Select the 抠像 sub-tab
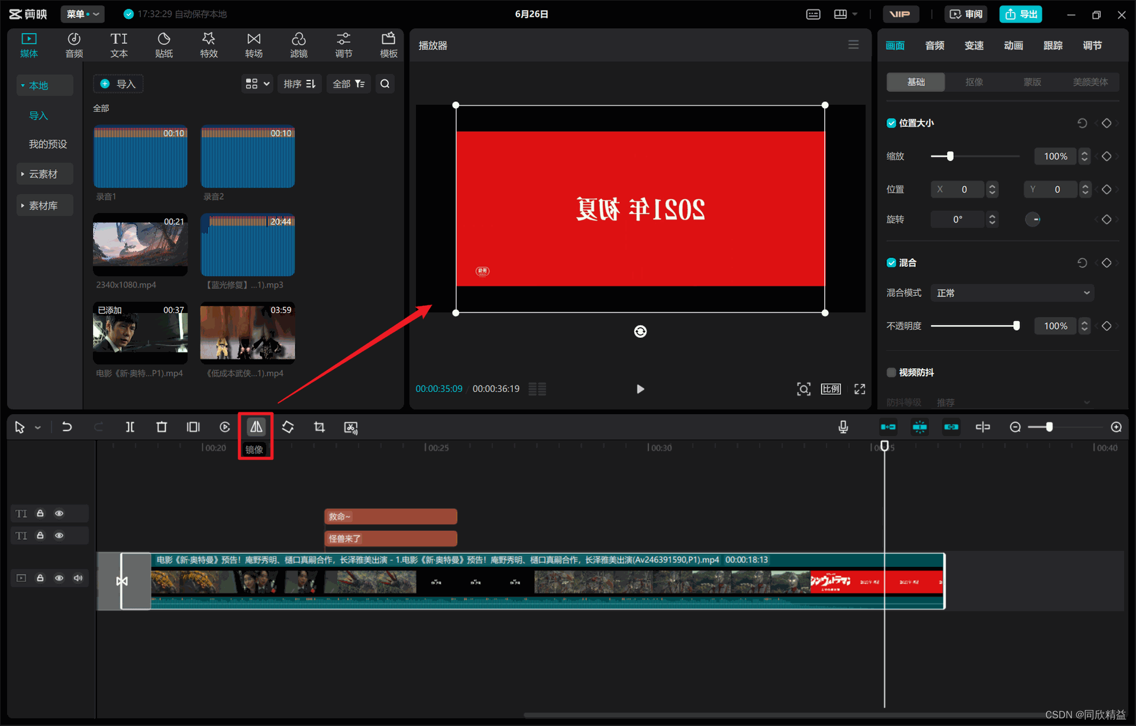 [x=974, y=82]
